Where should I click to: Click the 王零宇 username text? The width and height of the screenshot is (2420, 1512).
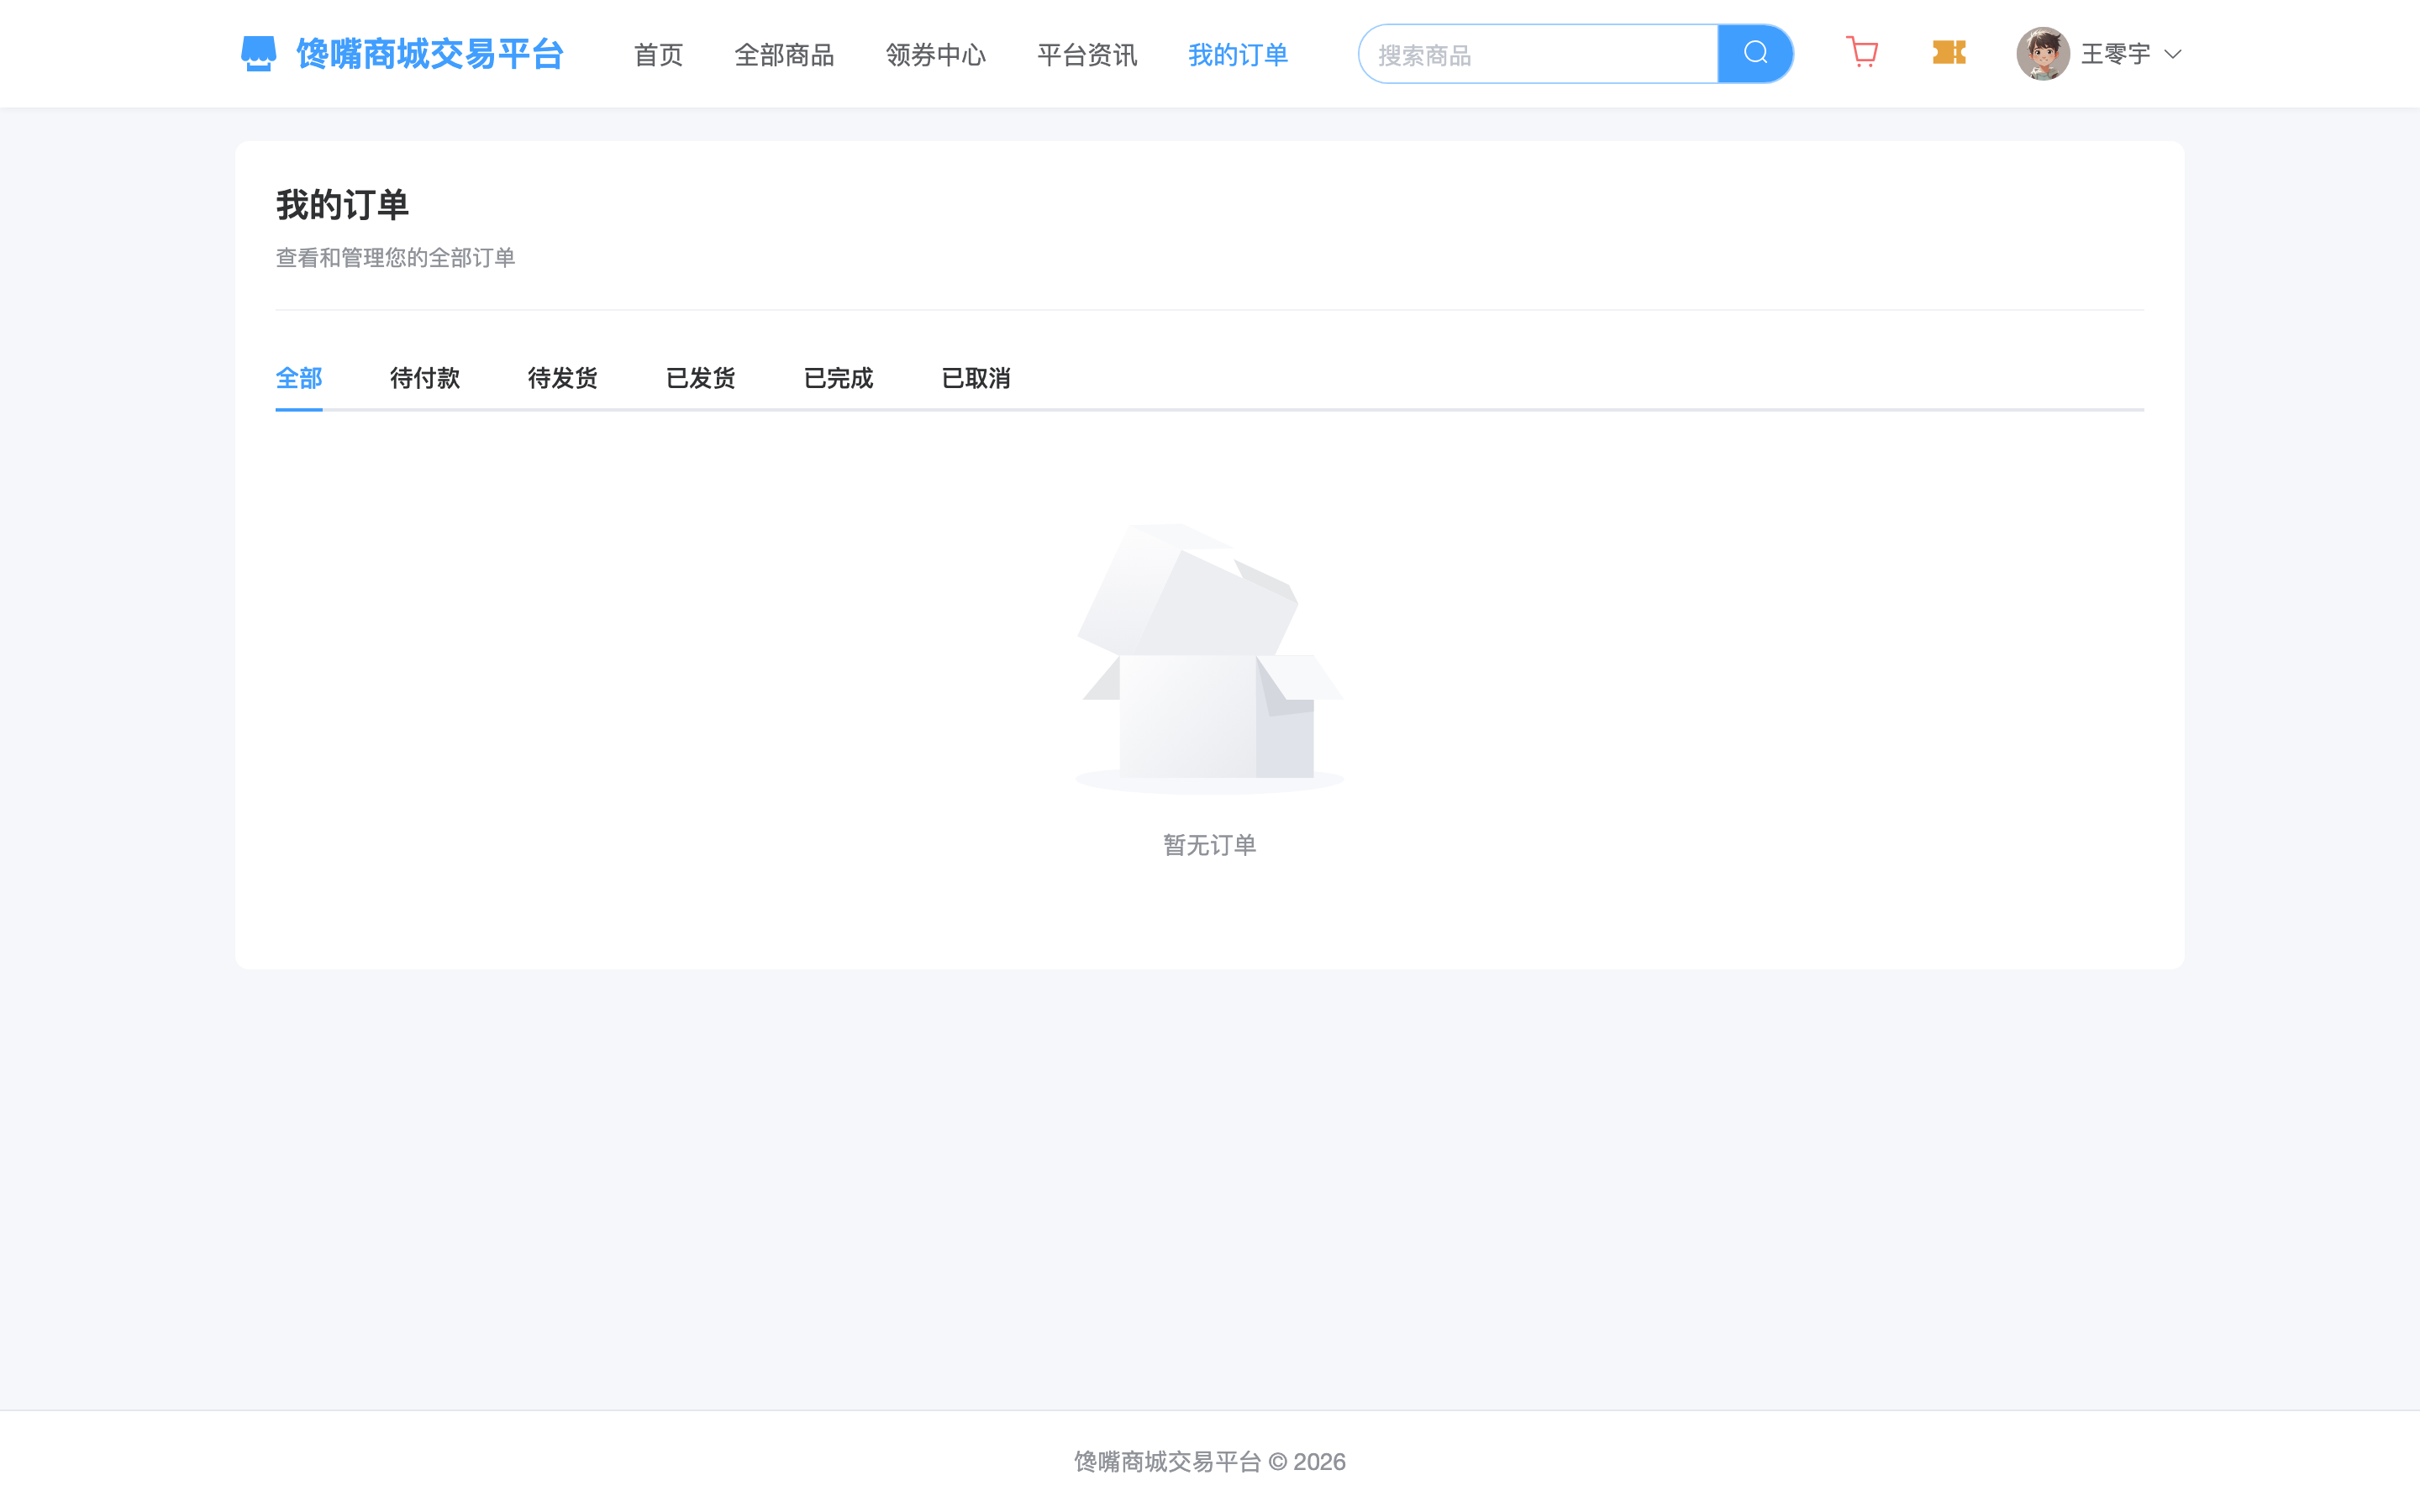click(2115, 54)
